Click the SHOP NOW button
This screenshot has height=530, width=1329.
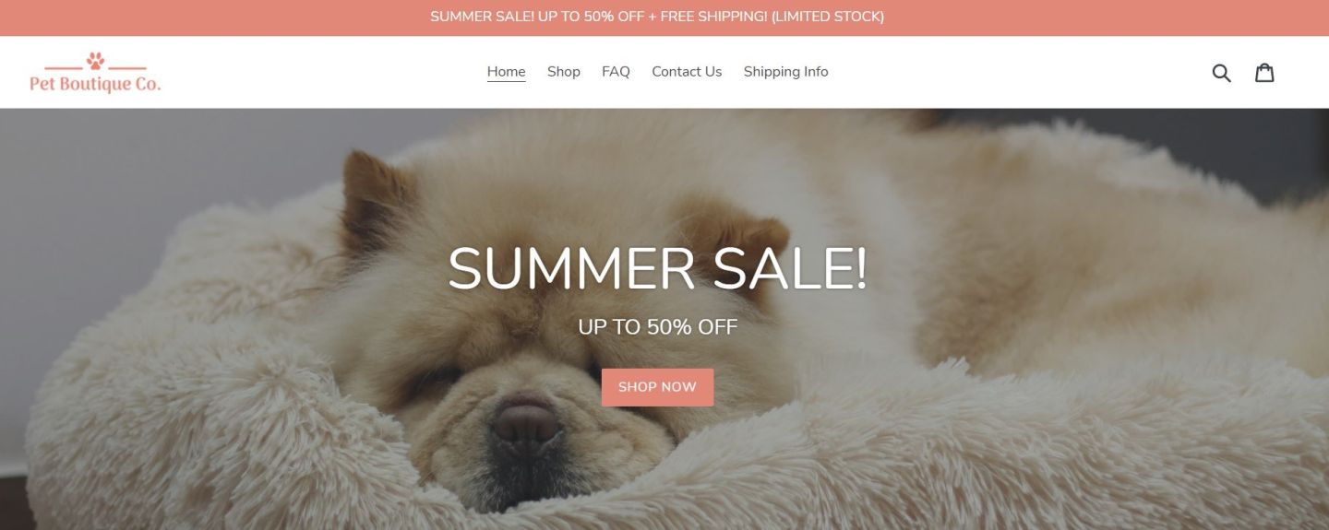pyautogui.click(x=657, y=387)
